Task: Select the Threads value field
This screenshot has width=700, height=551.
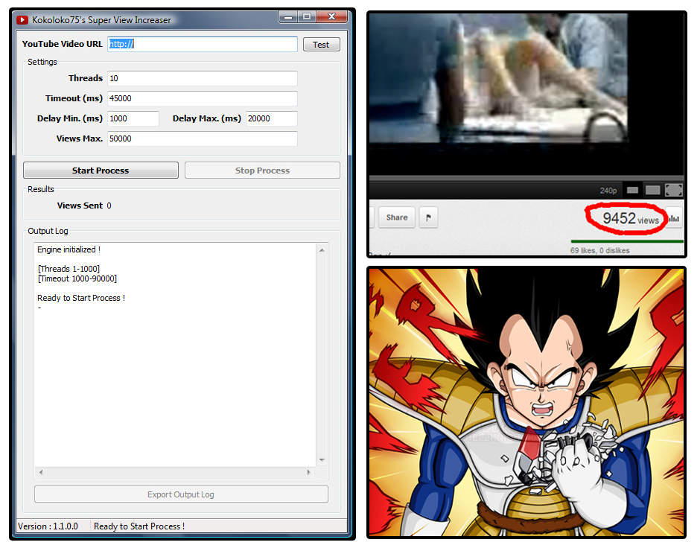Action: coord(203,78)
